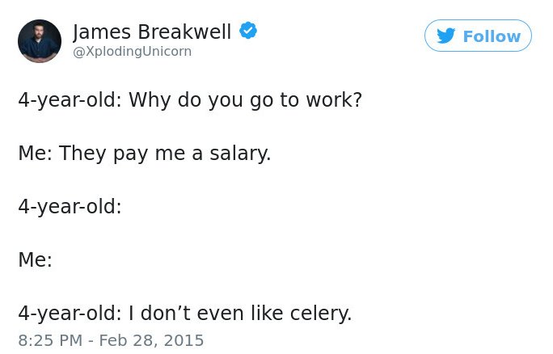The width and height of the screenshot is (553, 354).
Task: Open James Breakwell's profile picture
Action: click(40, 41)
